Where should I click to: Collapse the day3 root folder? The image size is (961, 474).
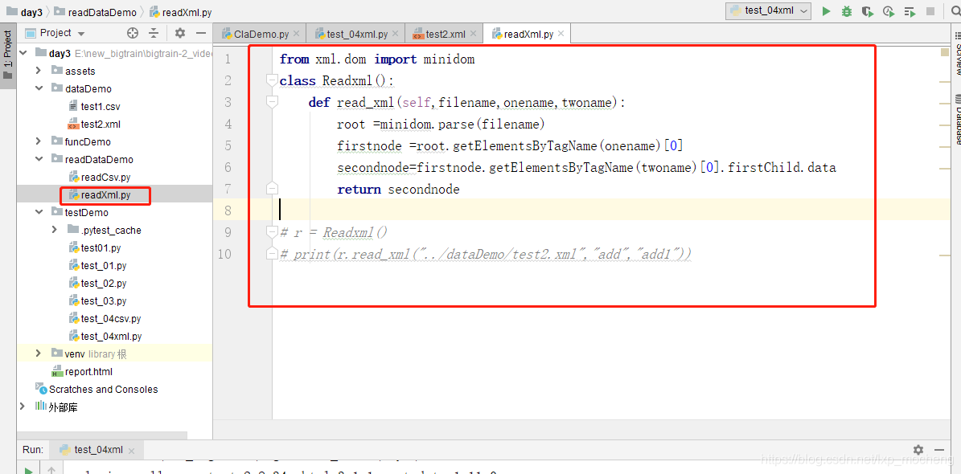tap(23, 53)
